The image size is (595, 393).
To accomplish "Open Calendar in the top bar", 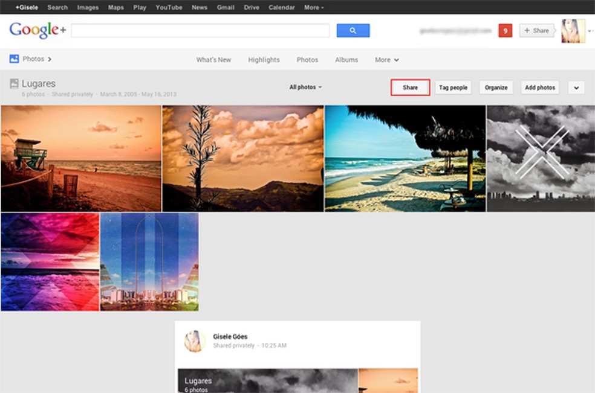I will [x=282, y=7].
